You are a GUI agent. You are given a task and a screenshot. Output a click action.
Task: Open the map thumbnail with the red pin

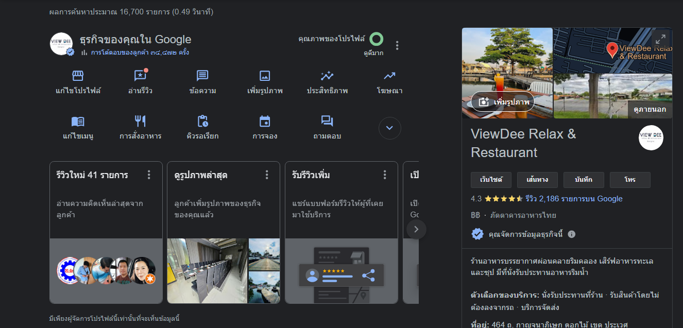(613, 50)
